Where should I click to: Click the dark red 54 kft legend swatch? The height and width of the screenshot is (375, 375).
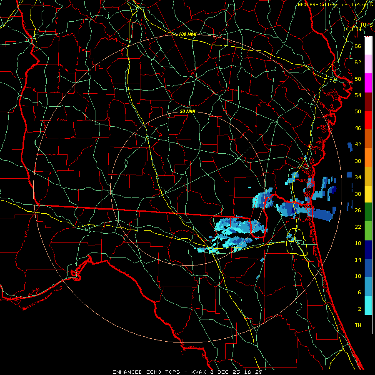[368, 102]
